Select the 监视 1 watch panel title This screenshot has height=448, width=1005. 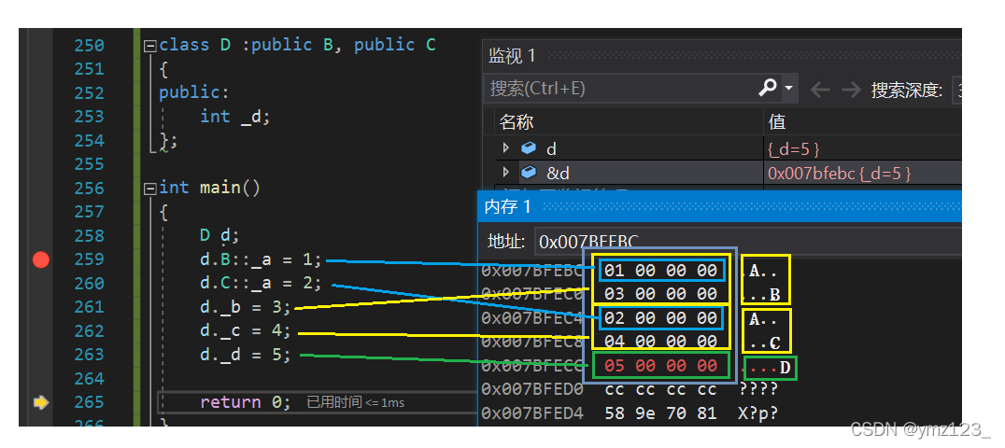click(512, 56)
